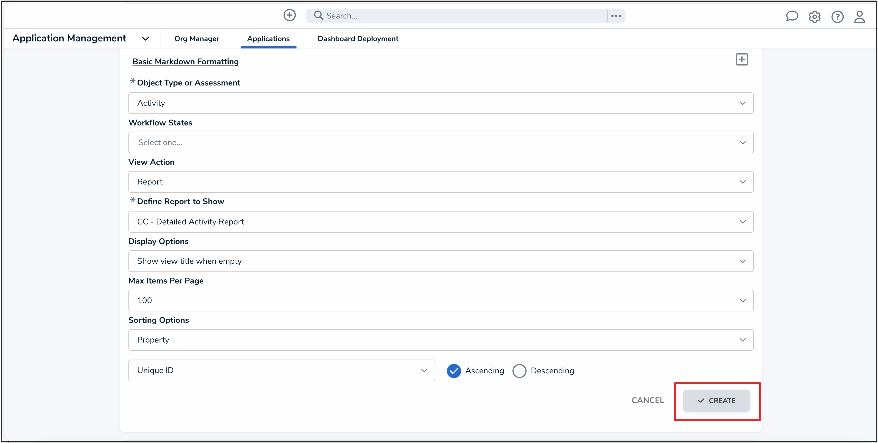
Task: Open the help question mark icon
Action: 837,16
